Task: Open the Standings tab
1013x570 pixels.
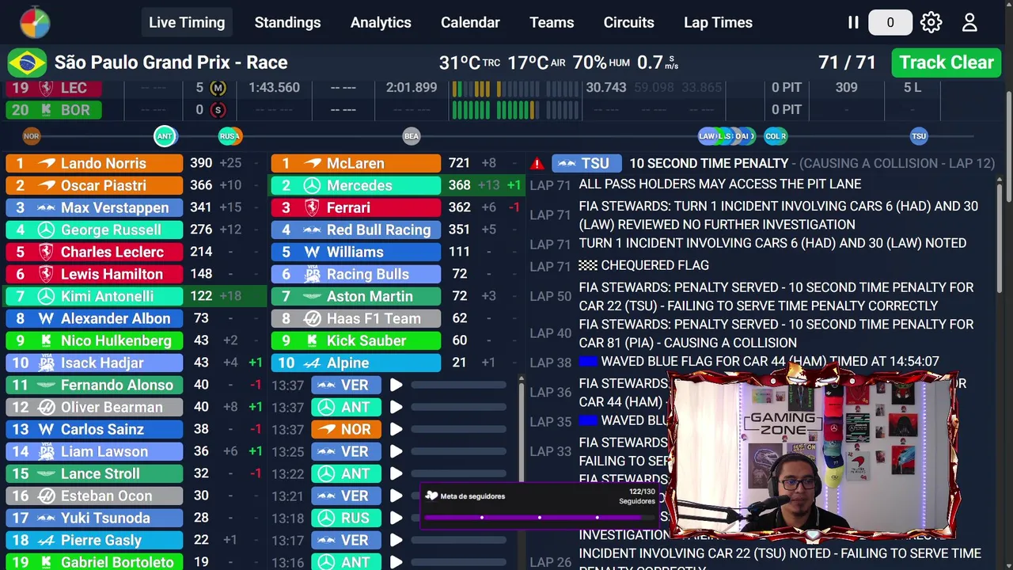Action: [287, 23]
